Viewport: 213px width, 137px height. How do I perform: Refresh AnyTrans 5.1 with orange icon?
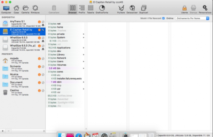(39, 22)
